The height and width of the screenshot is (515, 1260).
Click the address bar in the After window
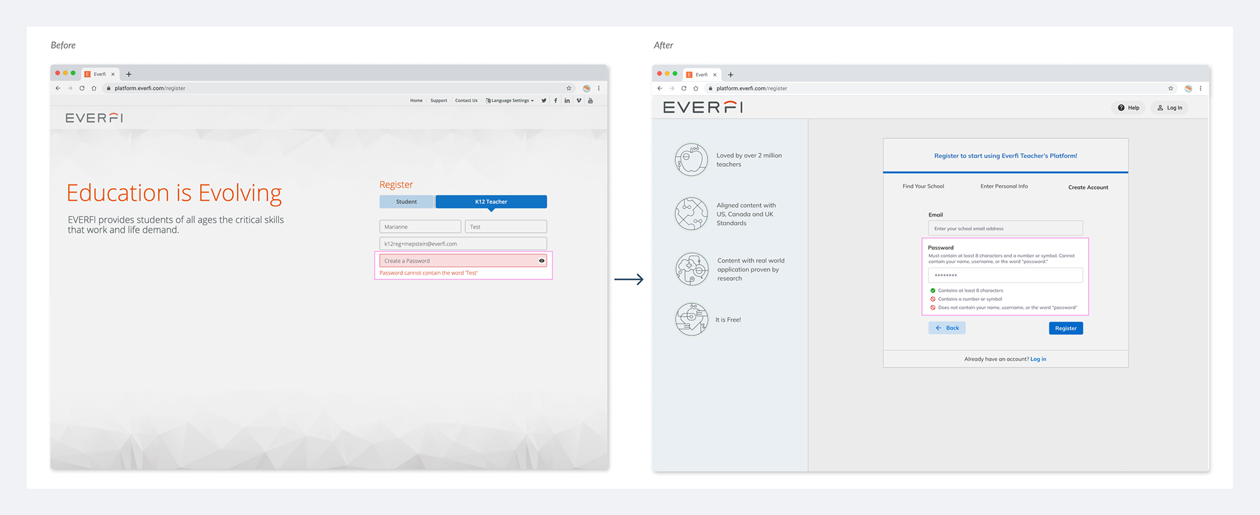click(940, 88)
